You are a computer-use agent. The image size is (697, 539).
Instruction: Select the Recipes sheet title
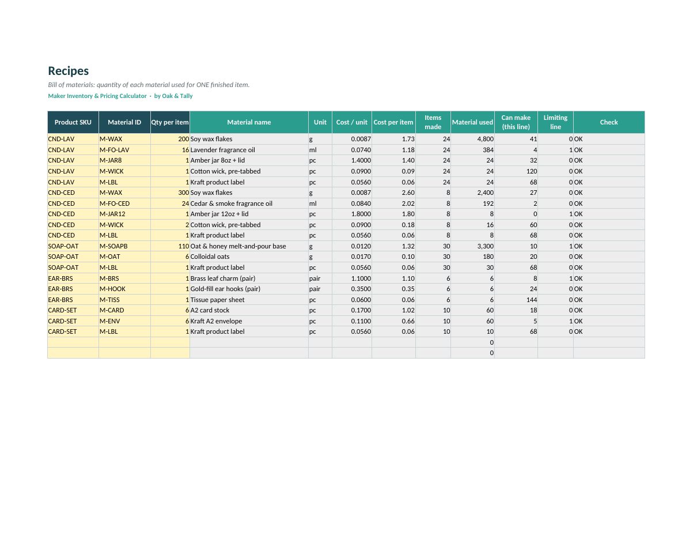pyautogui.click(x=68, y=71)
